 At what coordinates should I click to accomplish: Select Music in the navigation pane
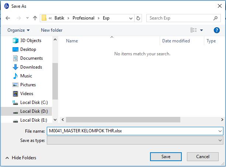coord(26,76)
